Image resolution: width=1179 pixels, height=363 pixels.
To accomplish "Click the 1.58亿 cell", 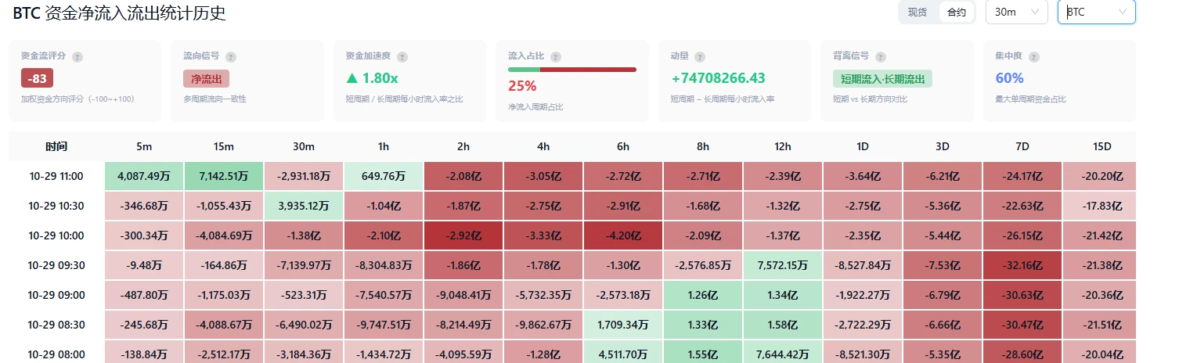I will [783, 325].
